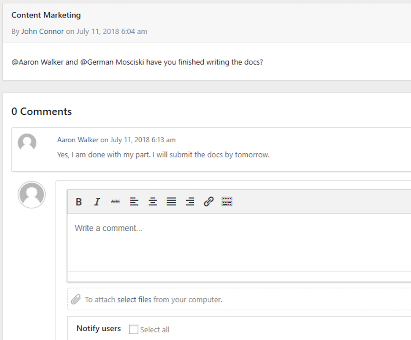Center the comment text
The width and height of the screenshot is (411, 340).
point(153,201)
